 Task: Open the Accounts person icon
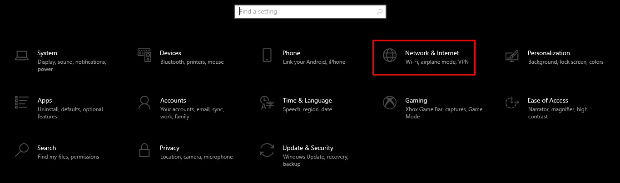pyautogui.click(x=144, y=103)
